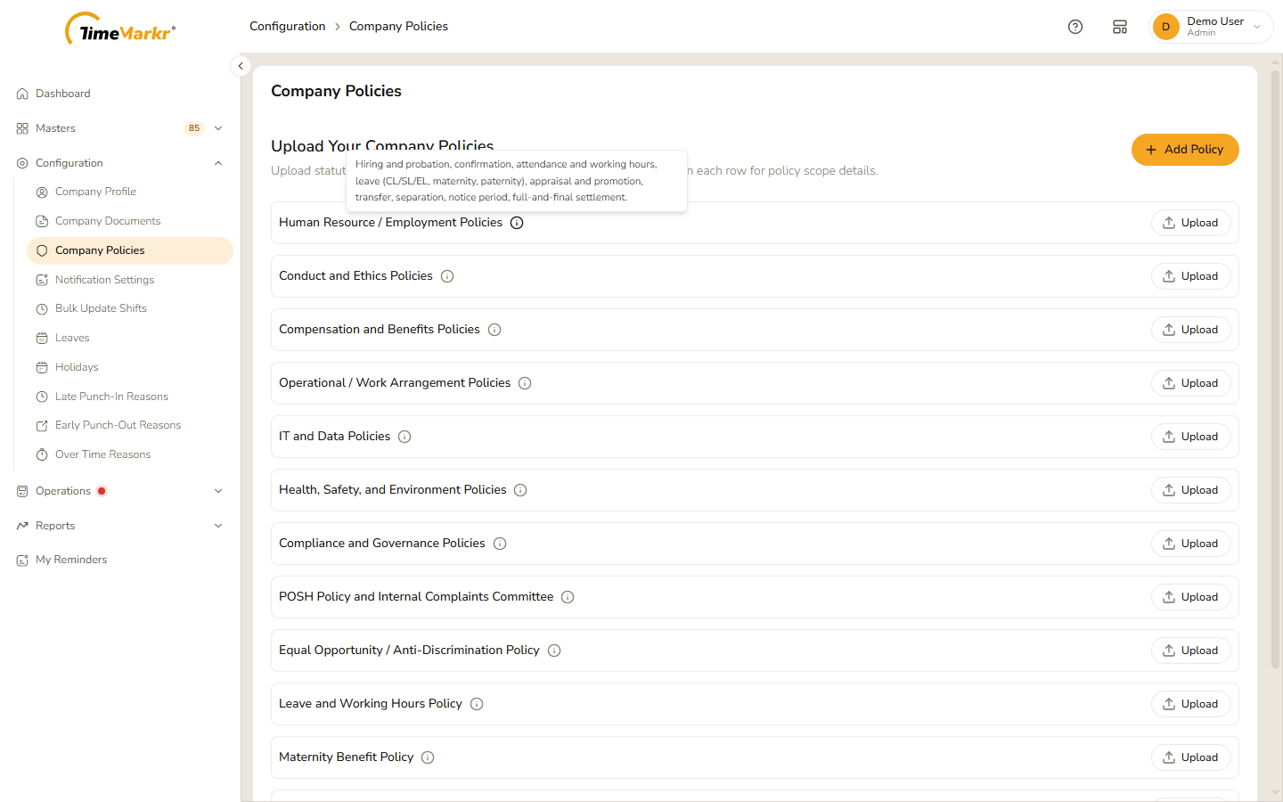Open Over Time Reasons
The height and width of the screenshot is (802, 1283).
click(130, 454)
